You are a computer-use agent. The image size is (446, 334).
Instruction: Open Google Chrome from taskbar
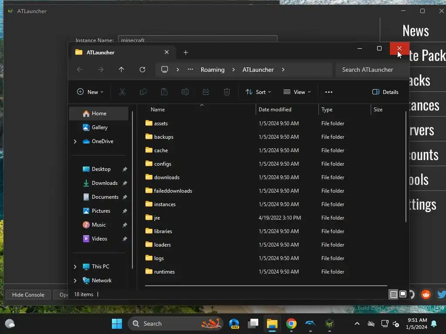[x=291, y=324]
